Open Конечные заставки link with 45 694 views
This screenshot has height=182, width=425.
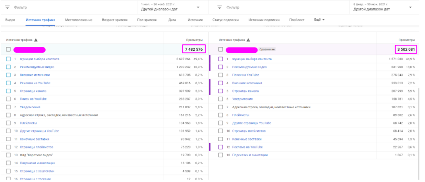point(247,139)
